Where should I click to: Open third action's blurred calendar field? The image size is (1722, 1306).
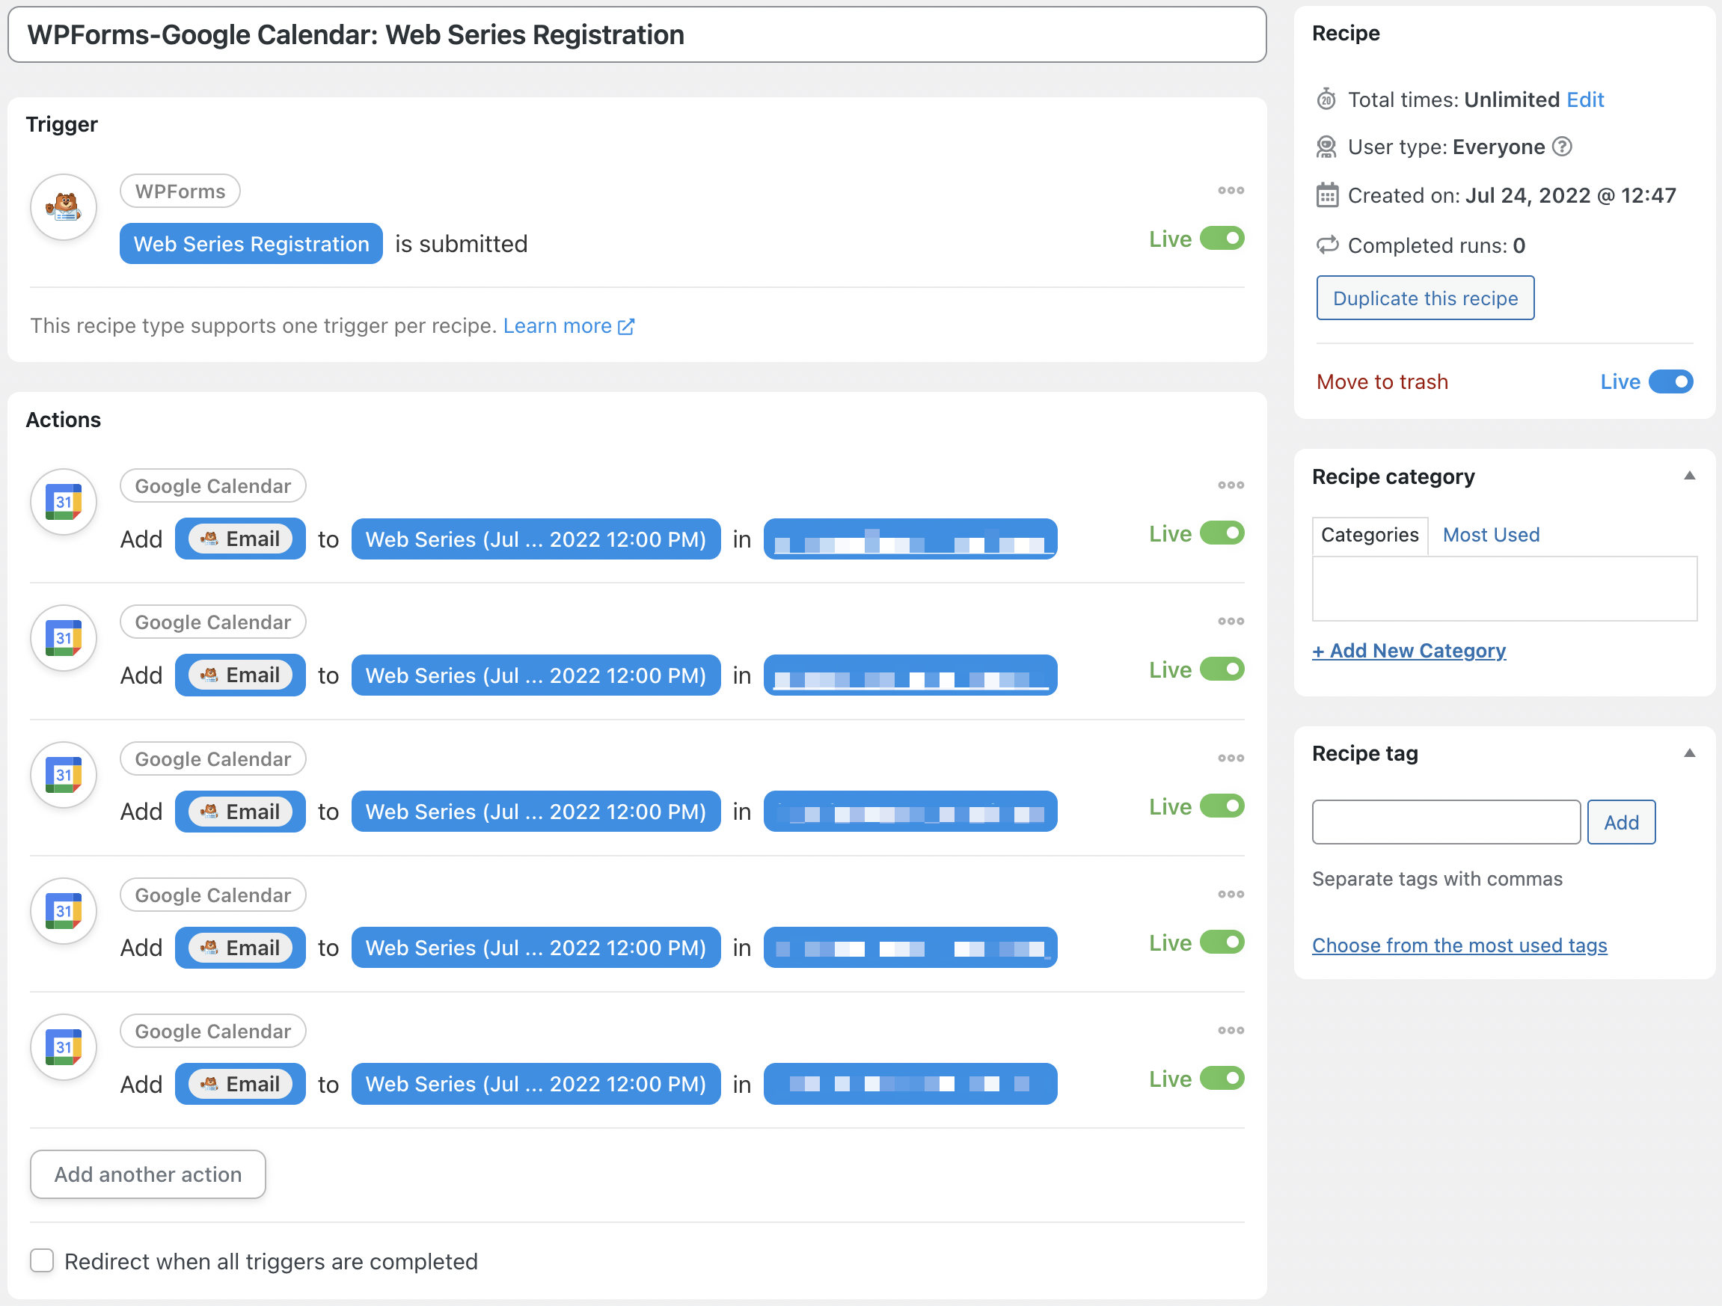(x=910, y=812)
